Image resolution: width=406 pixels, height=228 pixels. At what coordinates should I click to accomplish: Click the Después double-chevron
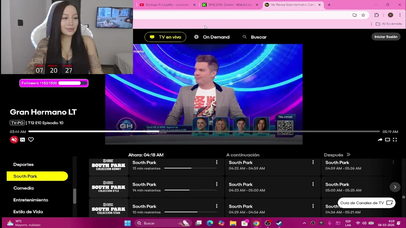tap(348, 155)
